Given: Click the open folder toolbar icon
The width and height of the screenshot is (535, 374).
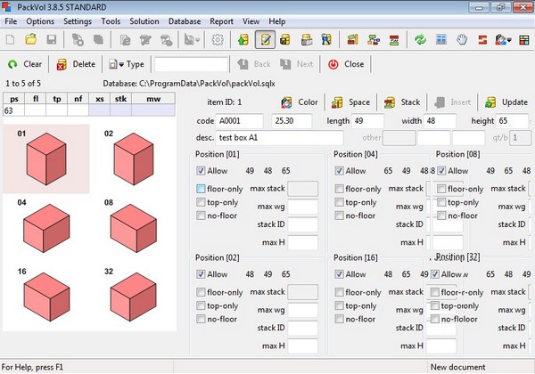Looking at the screenshot, I should pos(31,40).
